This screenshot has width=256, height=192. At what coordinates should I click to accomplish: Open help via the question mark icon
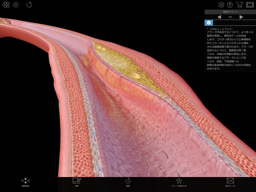pyautogui.click(x=230, y=5)
